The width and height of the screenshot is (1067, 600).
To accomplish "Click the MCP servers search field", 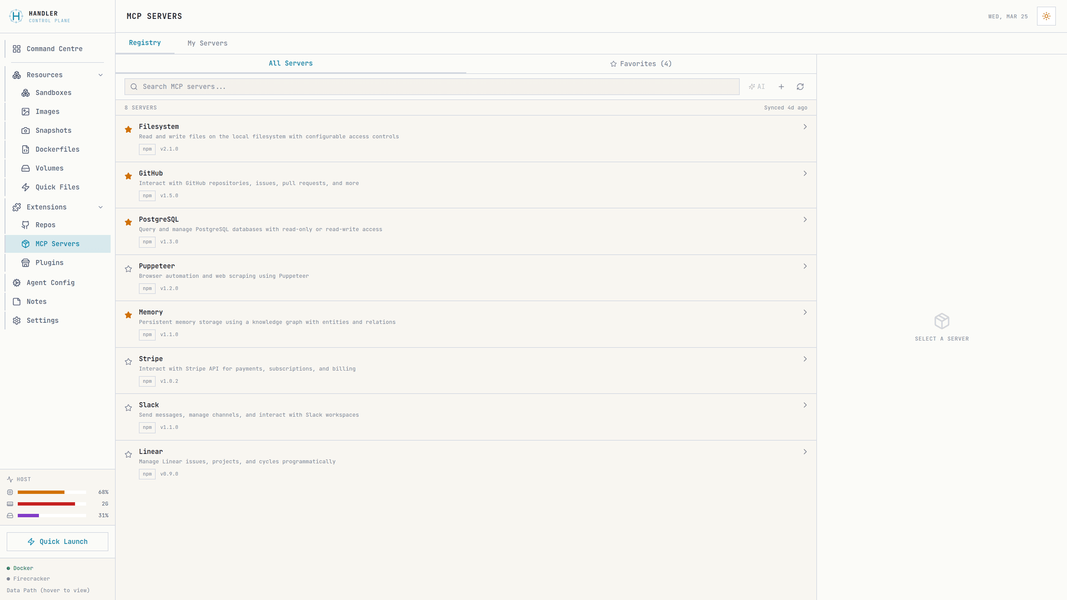I will point(431,86).
